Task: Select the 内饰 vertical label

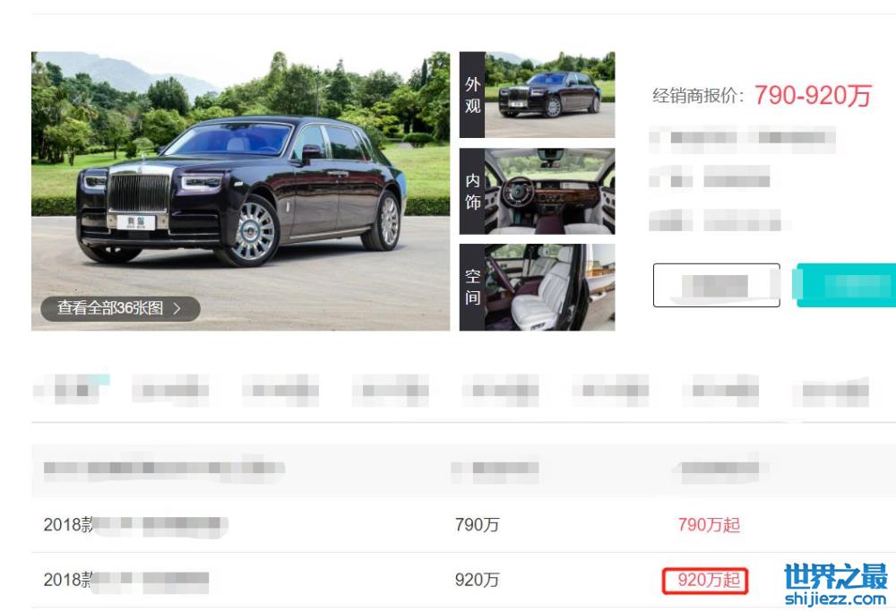Action: click(472, 192)
